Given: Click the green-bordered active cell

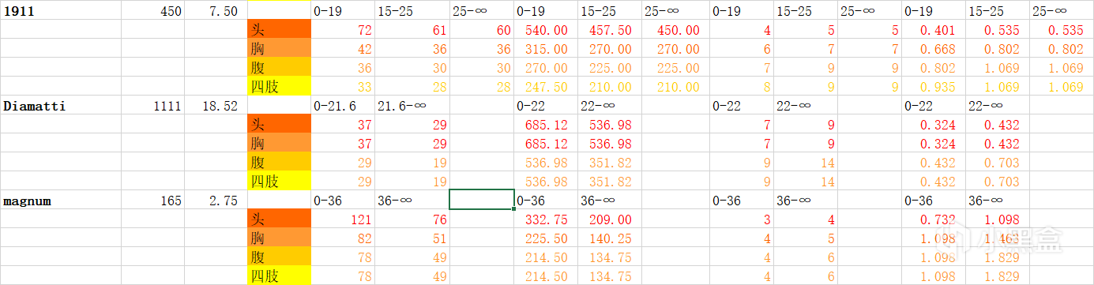Looking at the screenshot, I should (482, 201).
